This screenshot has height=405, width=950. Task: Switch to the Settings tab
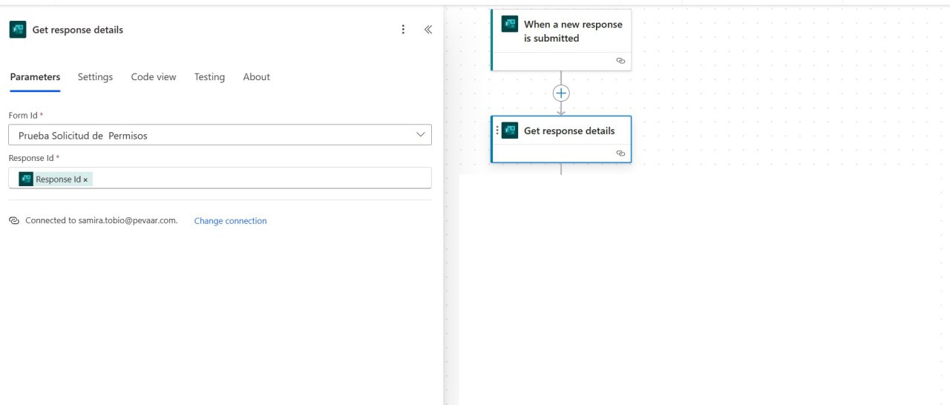click(x=95, y=77)
